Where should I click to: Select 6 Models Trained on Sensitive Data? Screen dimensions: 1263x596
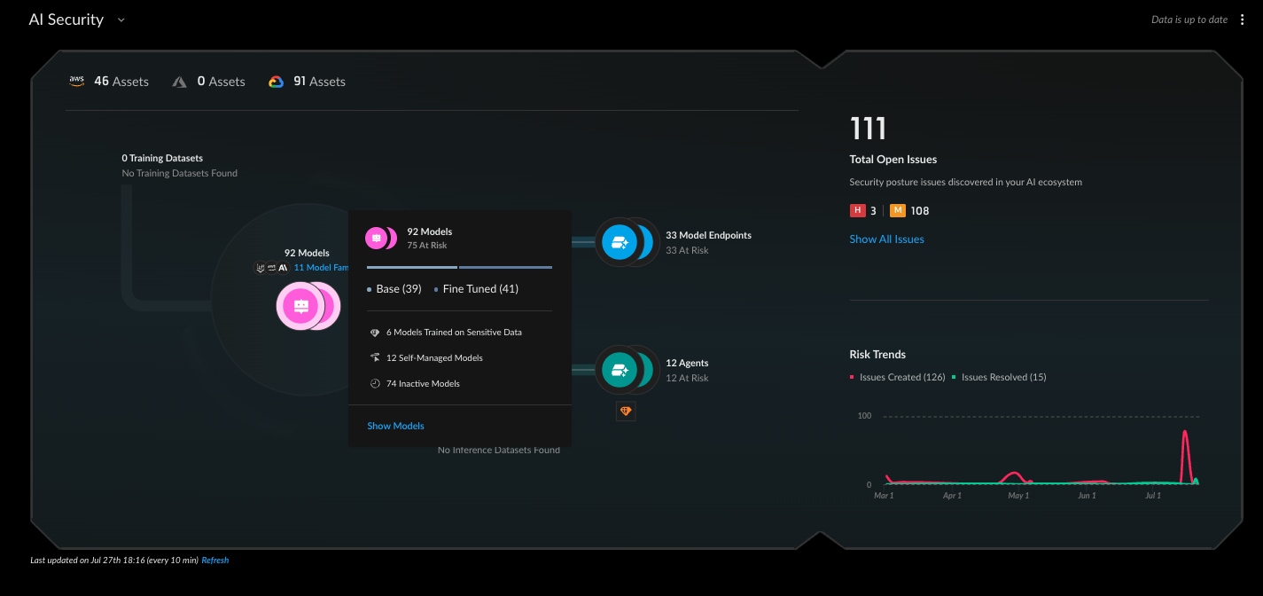[x=454, y=333]
